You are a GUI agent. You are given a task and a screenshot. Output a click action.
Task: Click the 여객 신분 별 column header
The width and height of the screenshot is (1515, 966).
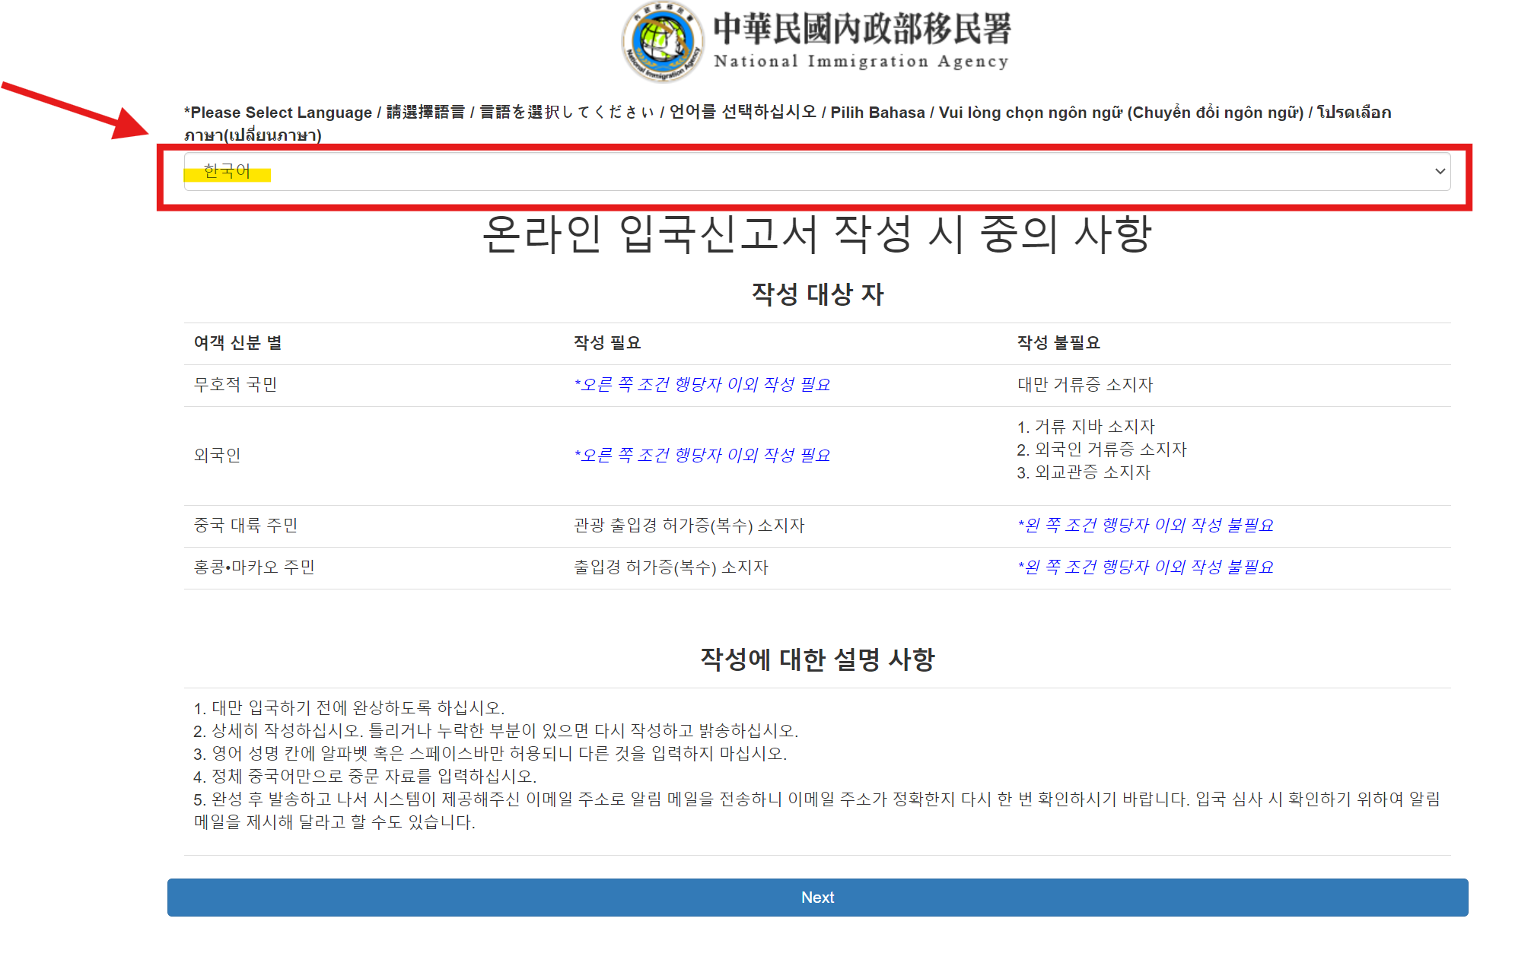pos(237,343)
